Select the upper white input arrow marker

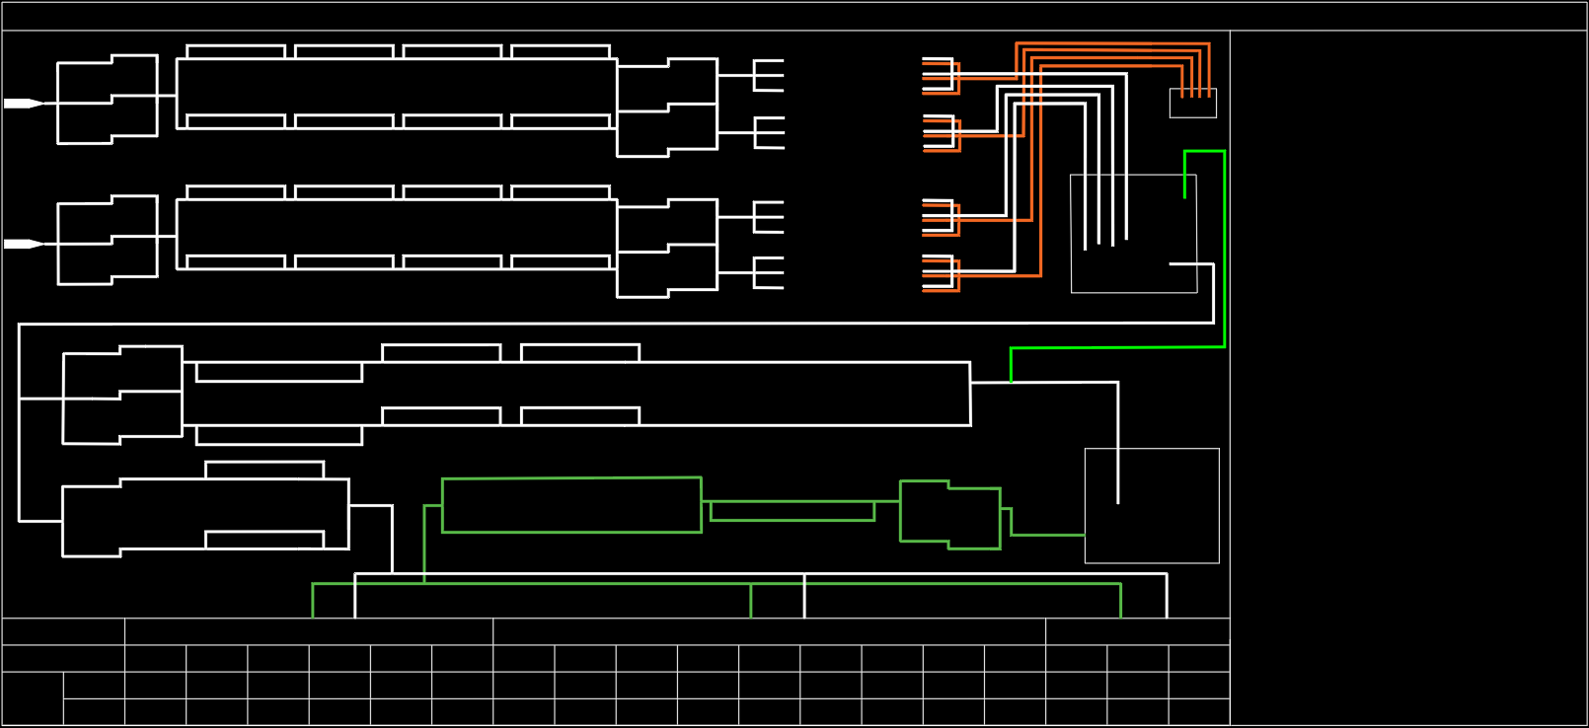coord(24,103)
